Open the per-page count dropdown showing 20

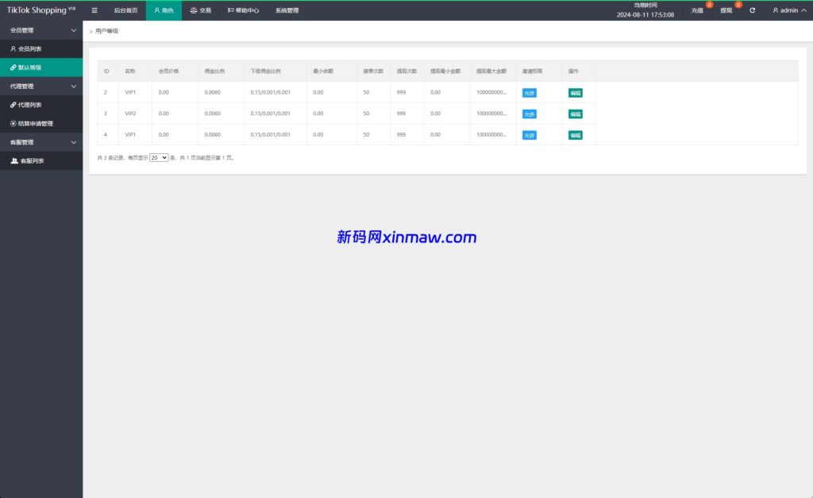tap(160, 156)
